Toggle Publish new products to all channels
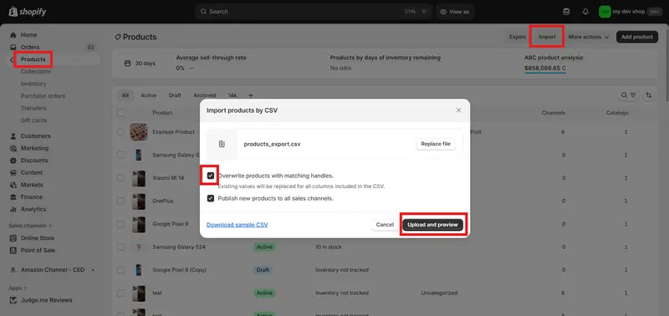 pyautogui.click(x=211, y=198)
